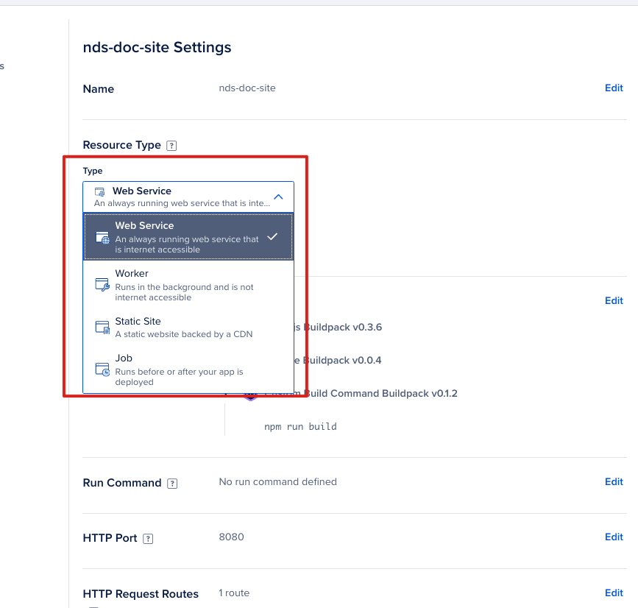This screenshot has height=608, width=638.
Task: Open the Resource Type help icon
Action: [x=171, y=146]
